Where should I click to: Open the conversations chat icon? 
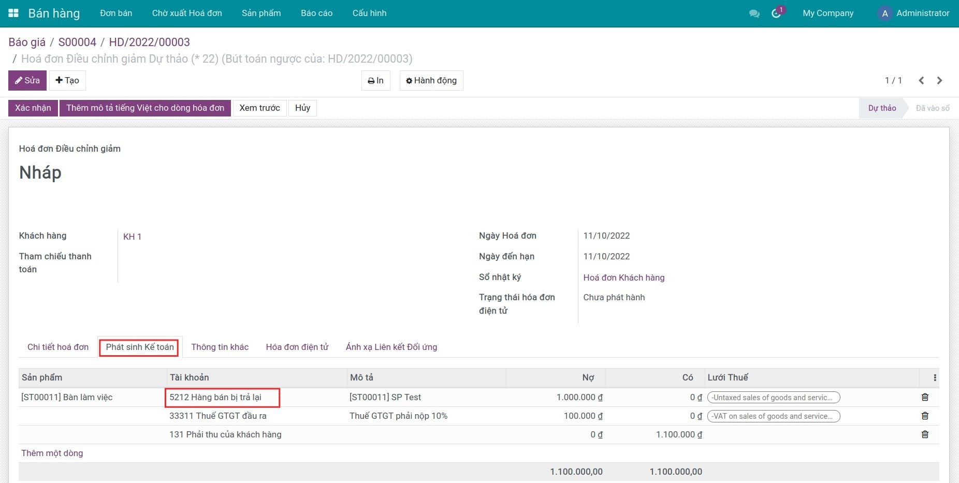point(754,13)
